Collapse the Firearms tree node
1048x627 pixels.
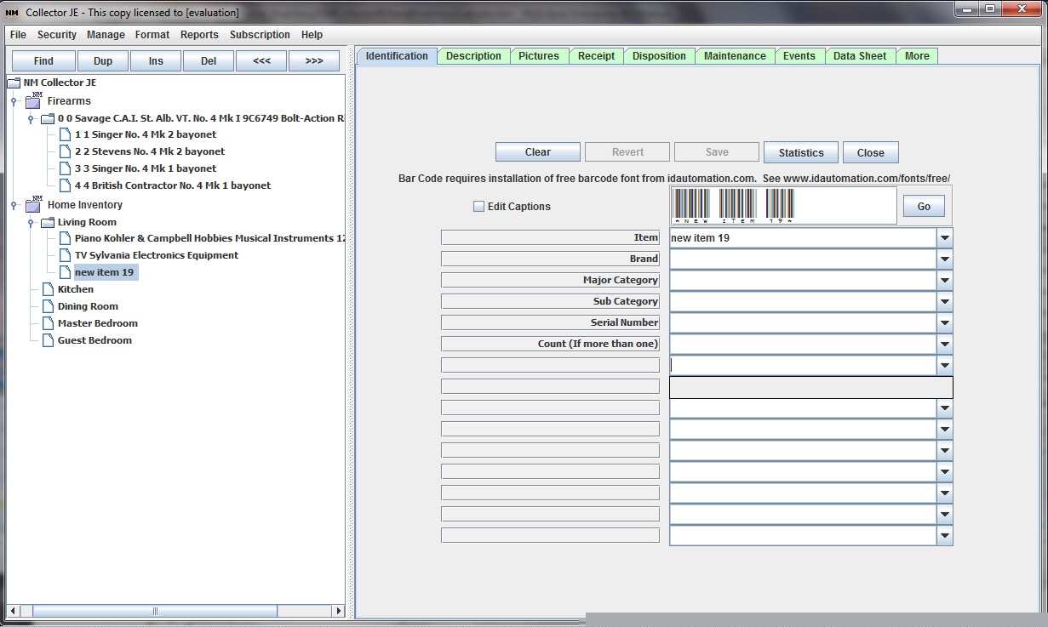pos(14,101)
